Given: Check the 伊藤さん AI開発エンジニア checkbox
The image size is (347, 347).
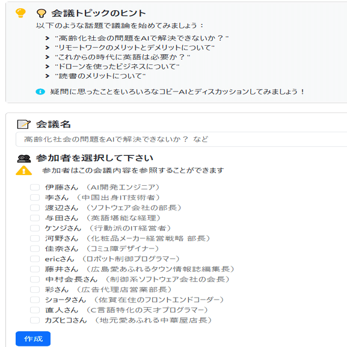Looking at the screenshot, I should click(35, 187).
